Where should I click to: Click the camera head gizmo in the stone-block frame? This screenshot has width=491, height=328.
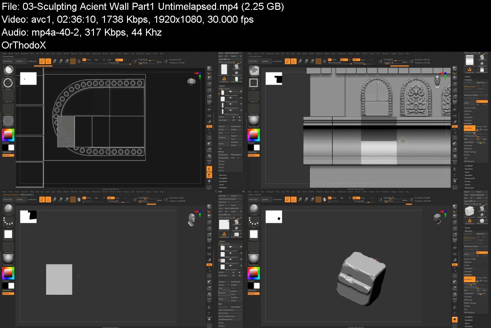[x=437, y=219]
